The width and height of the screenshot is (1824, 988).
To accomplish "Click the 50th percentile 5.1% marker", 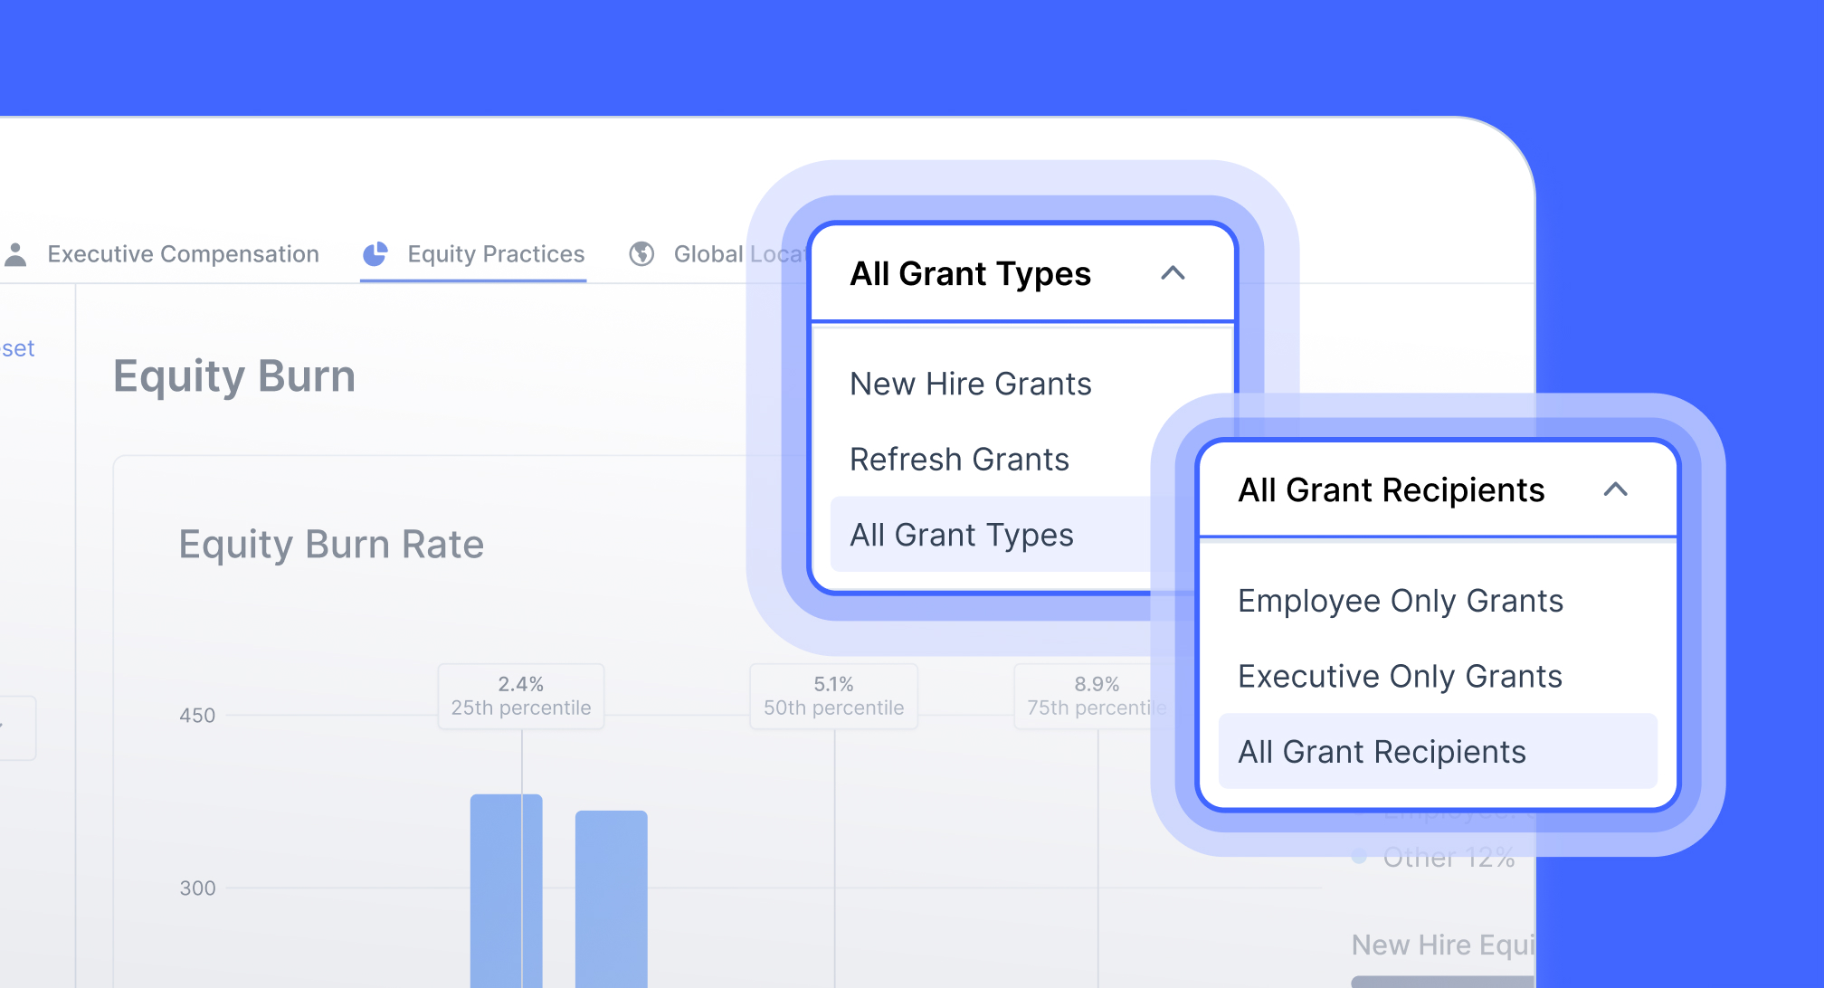I will tap(833, 696).
